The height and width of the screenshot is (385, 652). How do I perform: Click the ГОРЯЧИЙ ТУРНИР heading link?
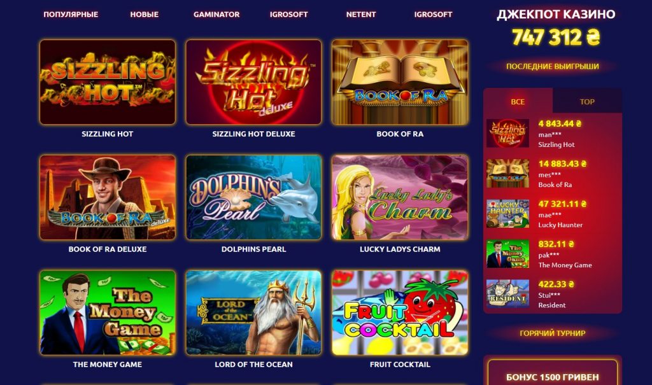tap(552, 333)
